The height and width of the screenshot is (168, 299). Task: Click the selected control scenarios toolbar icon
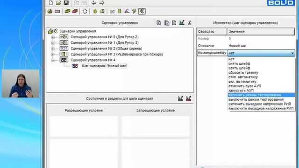point(142,11)
